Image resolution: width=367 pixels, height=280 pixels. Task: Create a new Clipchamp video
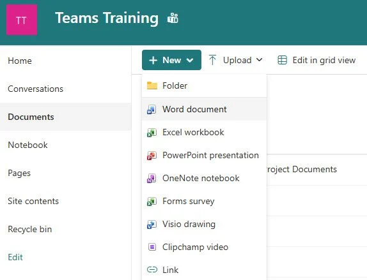(x=204, y=247)
